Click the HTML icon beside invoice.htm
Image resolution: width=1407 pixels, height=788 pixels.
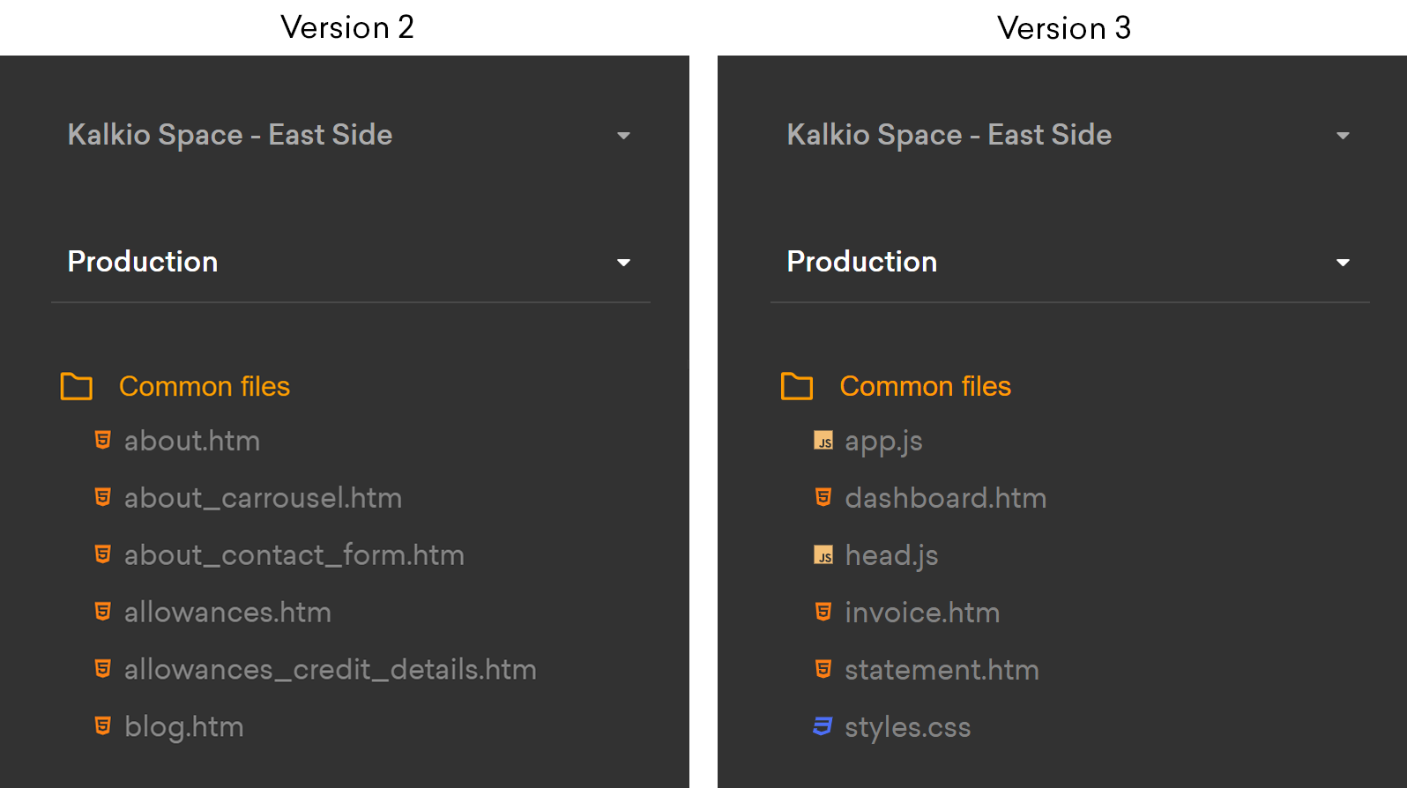[823, 612]
